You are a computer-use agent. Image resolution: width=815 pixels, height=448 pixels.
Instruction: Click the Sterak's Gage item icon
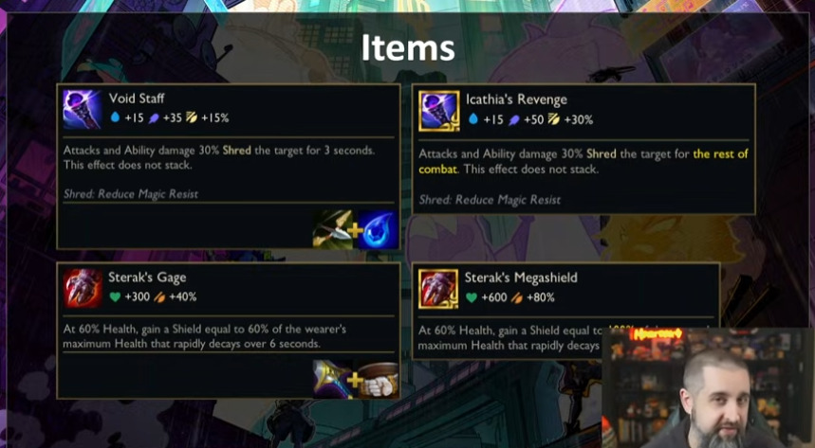(83, 288)
